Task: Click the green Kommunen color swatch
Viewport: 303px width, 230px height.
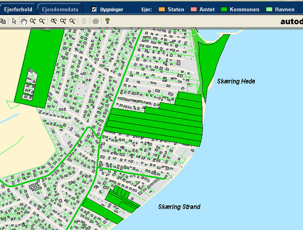Action: tap(224, 9)
